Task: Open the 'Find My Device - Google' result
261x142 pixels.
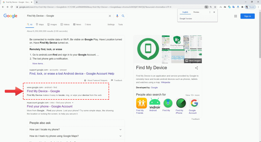Action: coord(43,91)
